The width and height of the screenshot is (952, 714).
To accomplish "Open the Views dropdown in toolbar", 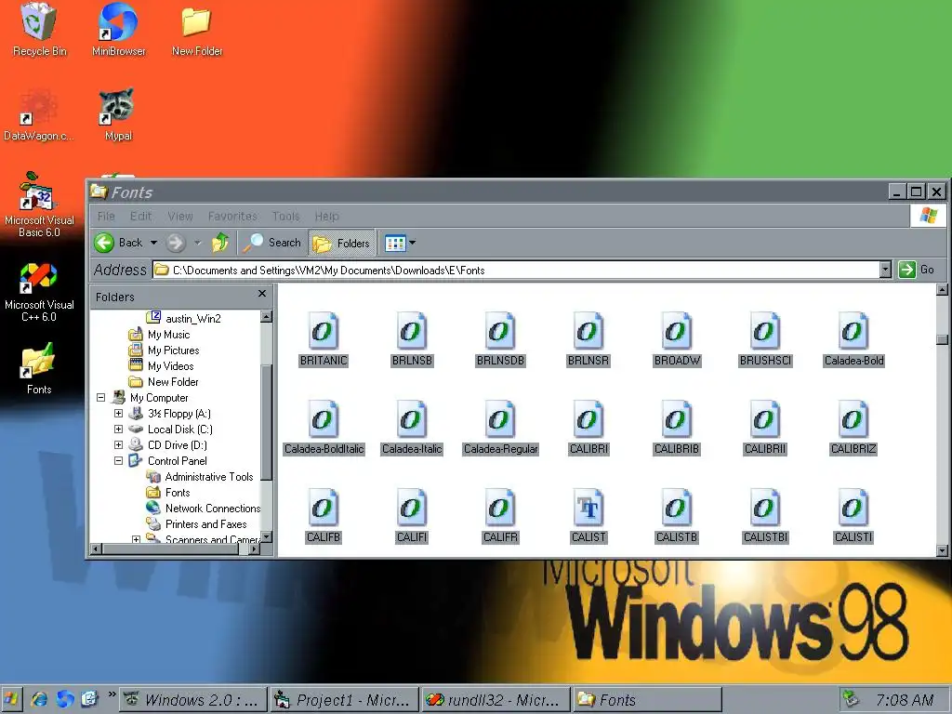I will coord(412,243).
